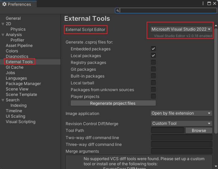The height and width of the screenshot is (169, 218).
Task: Close the Preferences window
Action: [x=215, y=3]
